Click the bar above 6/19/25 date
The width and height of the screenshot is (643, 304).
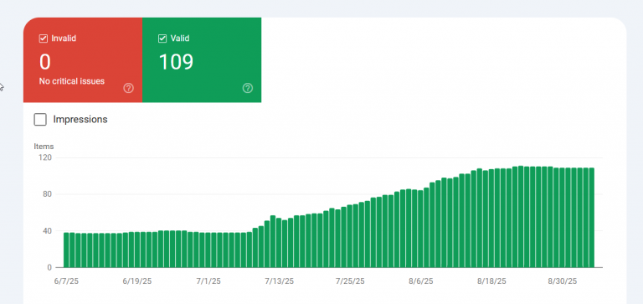(x=137, y=250)
